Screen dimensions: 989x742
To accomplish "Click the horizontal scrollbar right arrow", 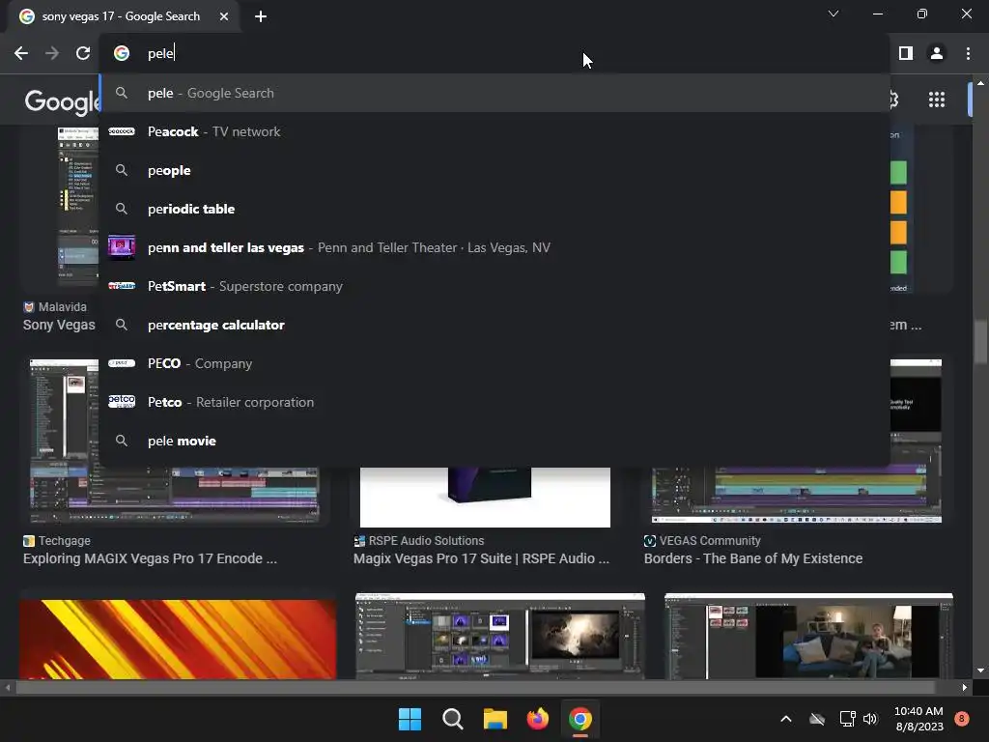I will (x=965, y=687).
